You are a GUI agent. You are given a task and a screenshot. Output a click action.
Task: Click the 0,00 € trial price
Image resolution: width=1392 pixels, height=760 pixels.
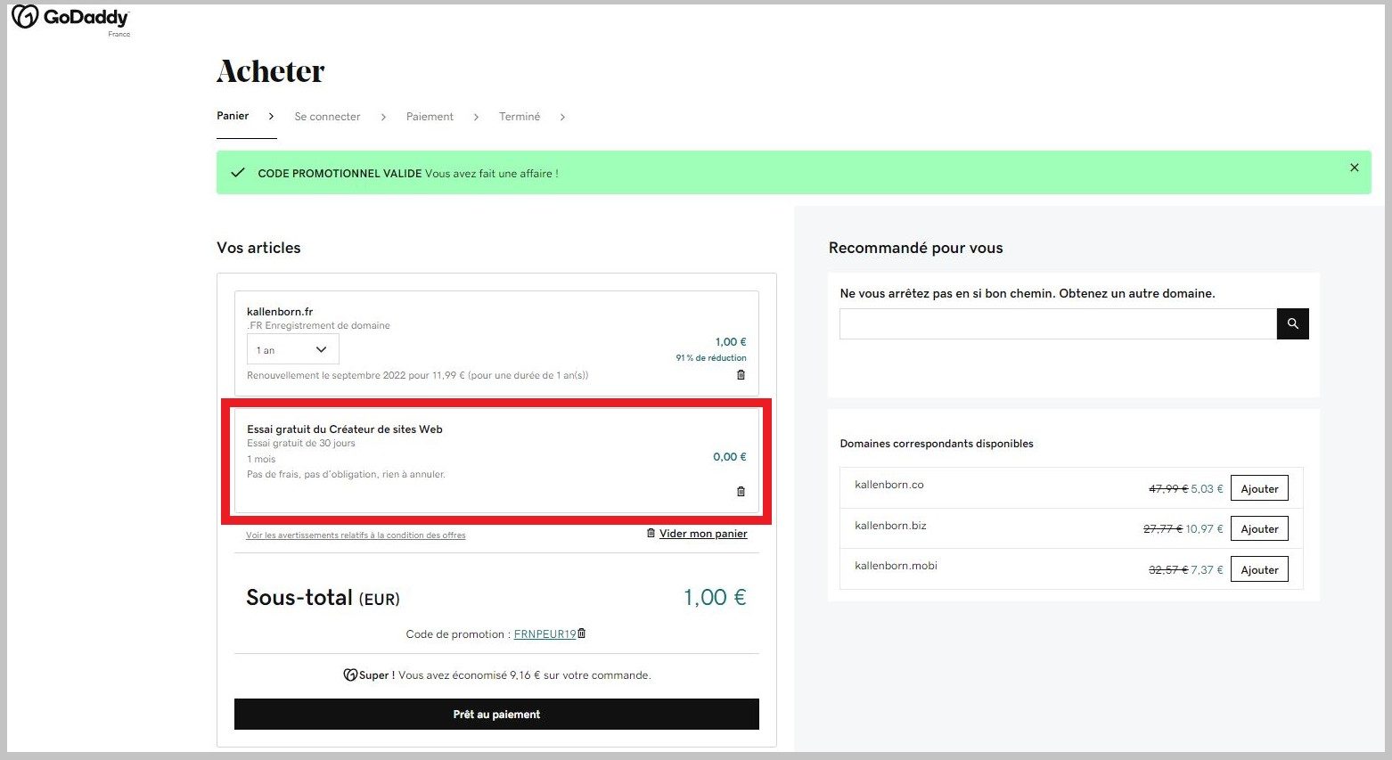(x=729, y=457)
